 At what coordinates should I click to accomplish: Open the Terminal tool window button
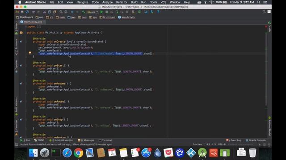[105, 140]
